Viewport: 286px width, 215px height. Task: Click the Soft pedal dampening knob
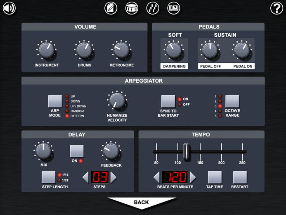point(174,50)
